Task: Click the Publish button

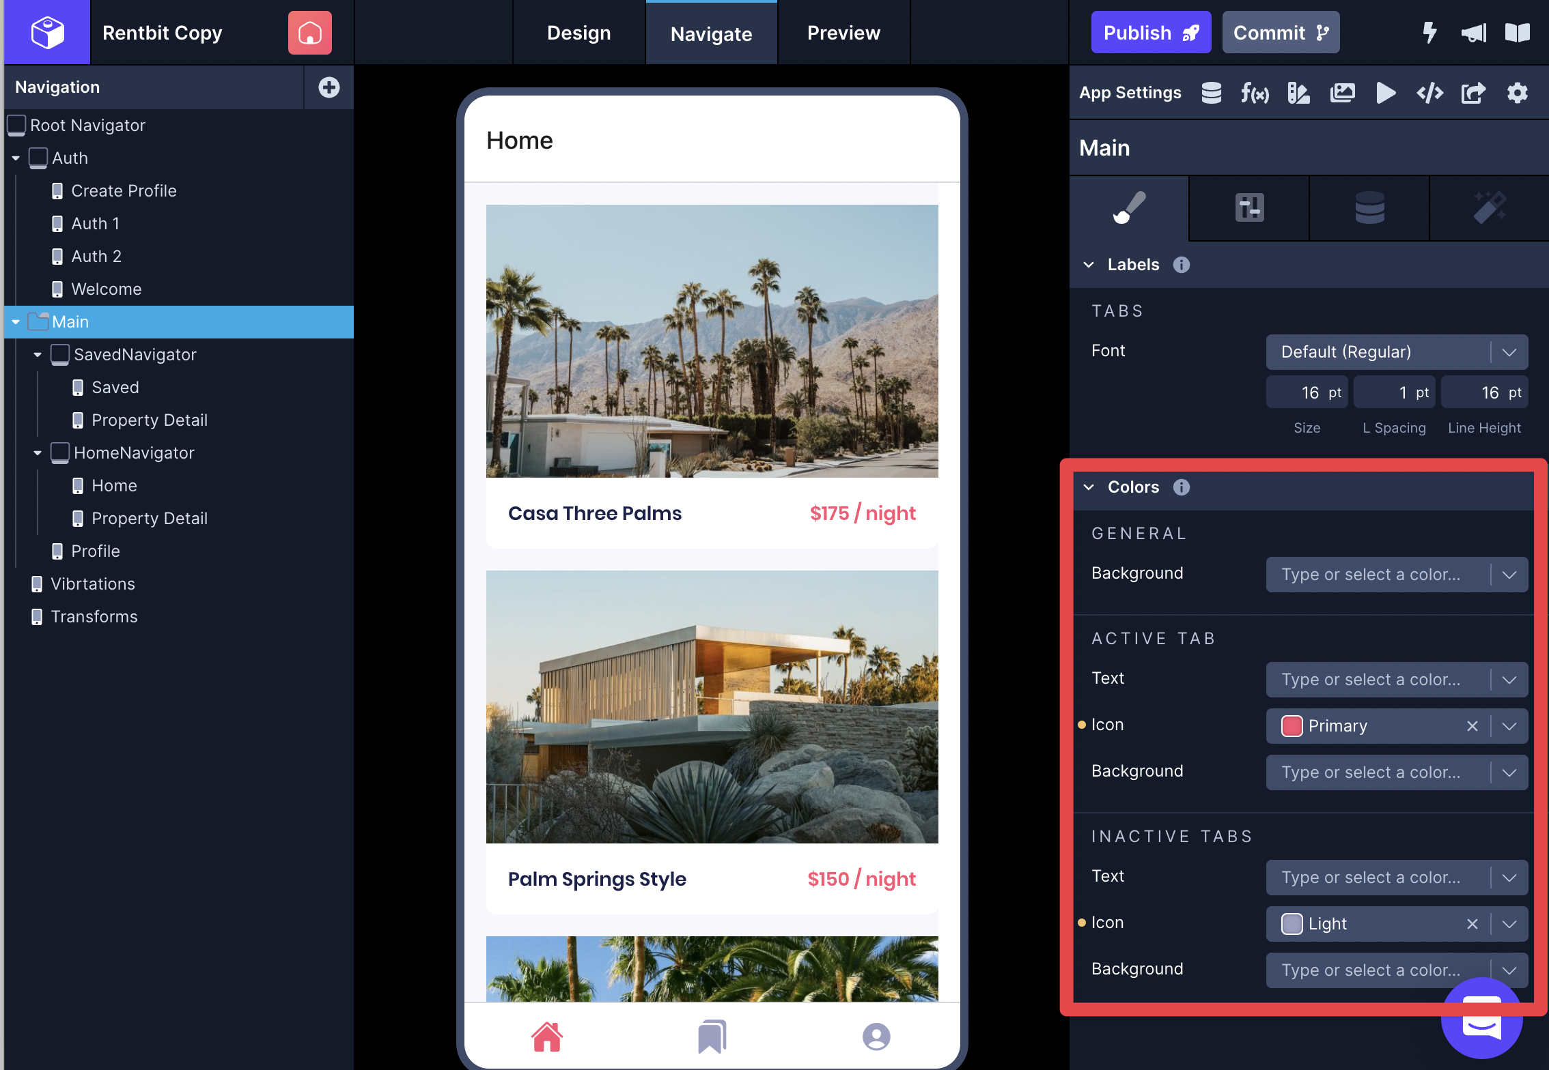Action: (1151, 33)
